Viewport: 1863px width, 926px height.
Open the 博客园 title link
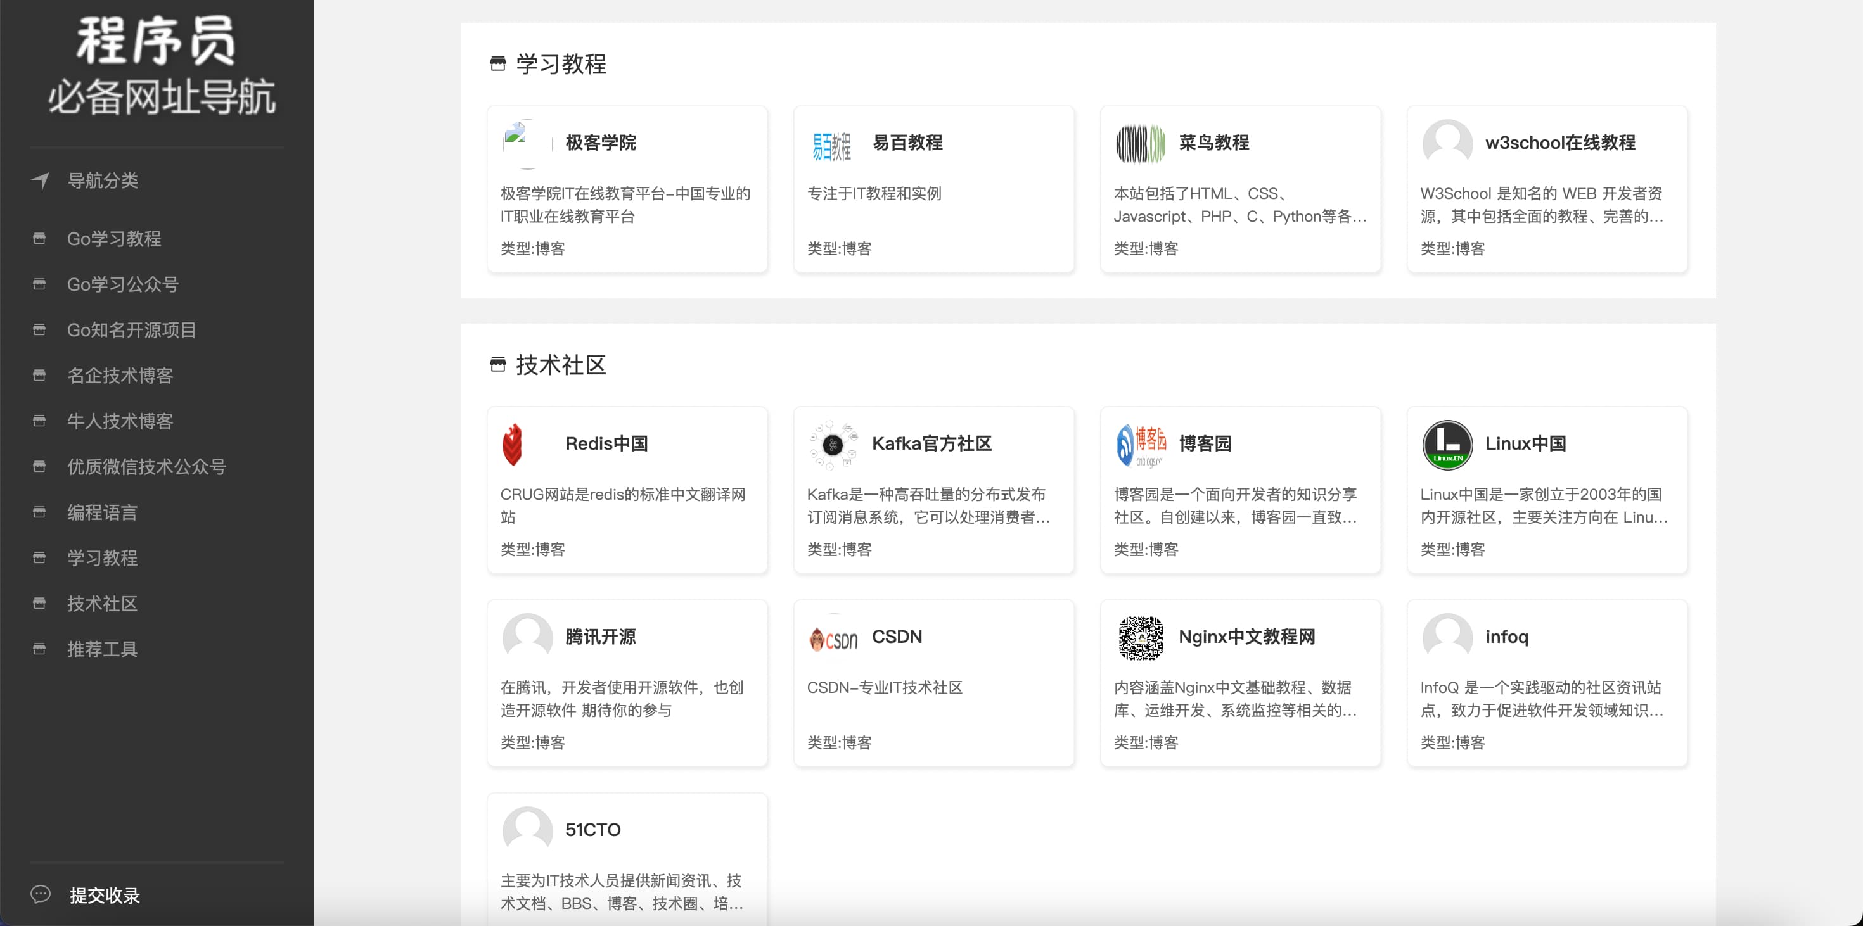click(x=1205, y=443)
